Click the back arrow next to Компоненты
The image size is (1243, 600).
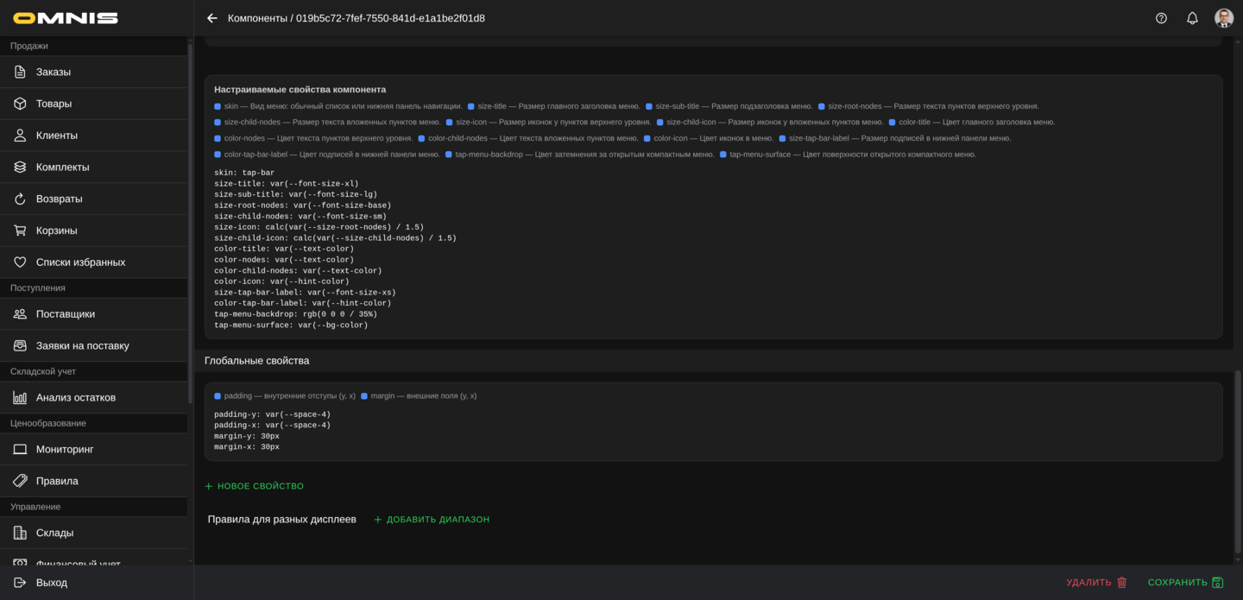coord(212,18)
